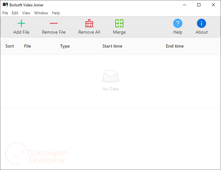Close the Boilsoft Video Joiner window
Viewport: 221px width, 170px height.
(213, 5)
